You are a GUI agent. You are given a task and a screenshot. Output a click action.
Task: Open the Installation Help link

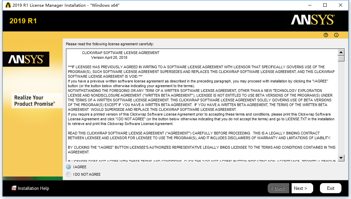coord(33,188)
